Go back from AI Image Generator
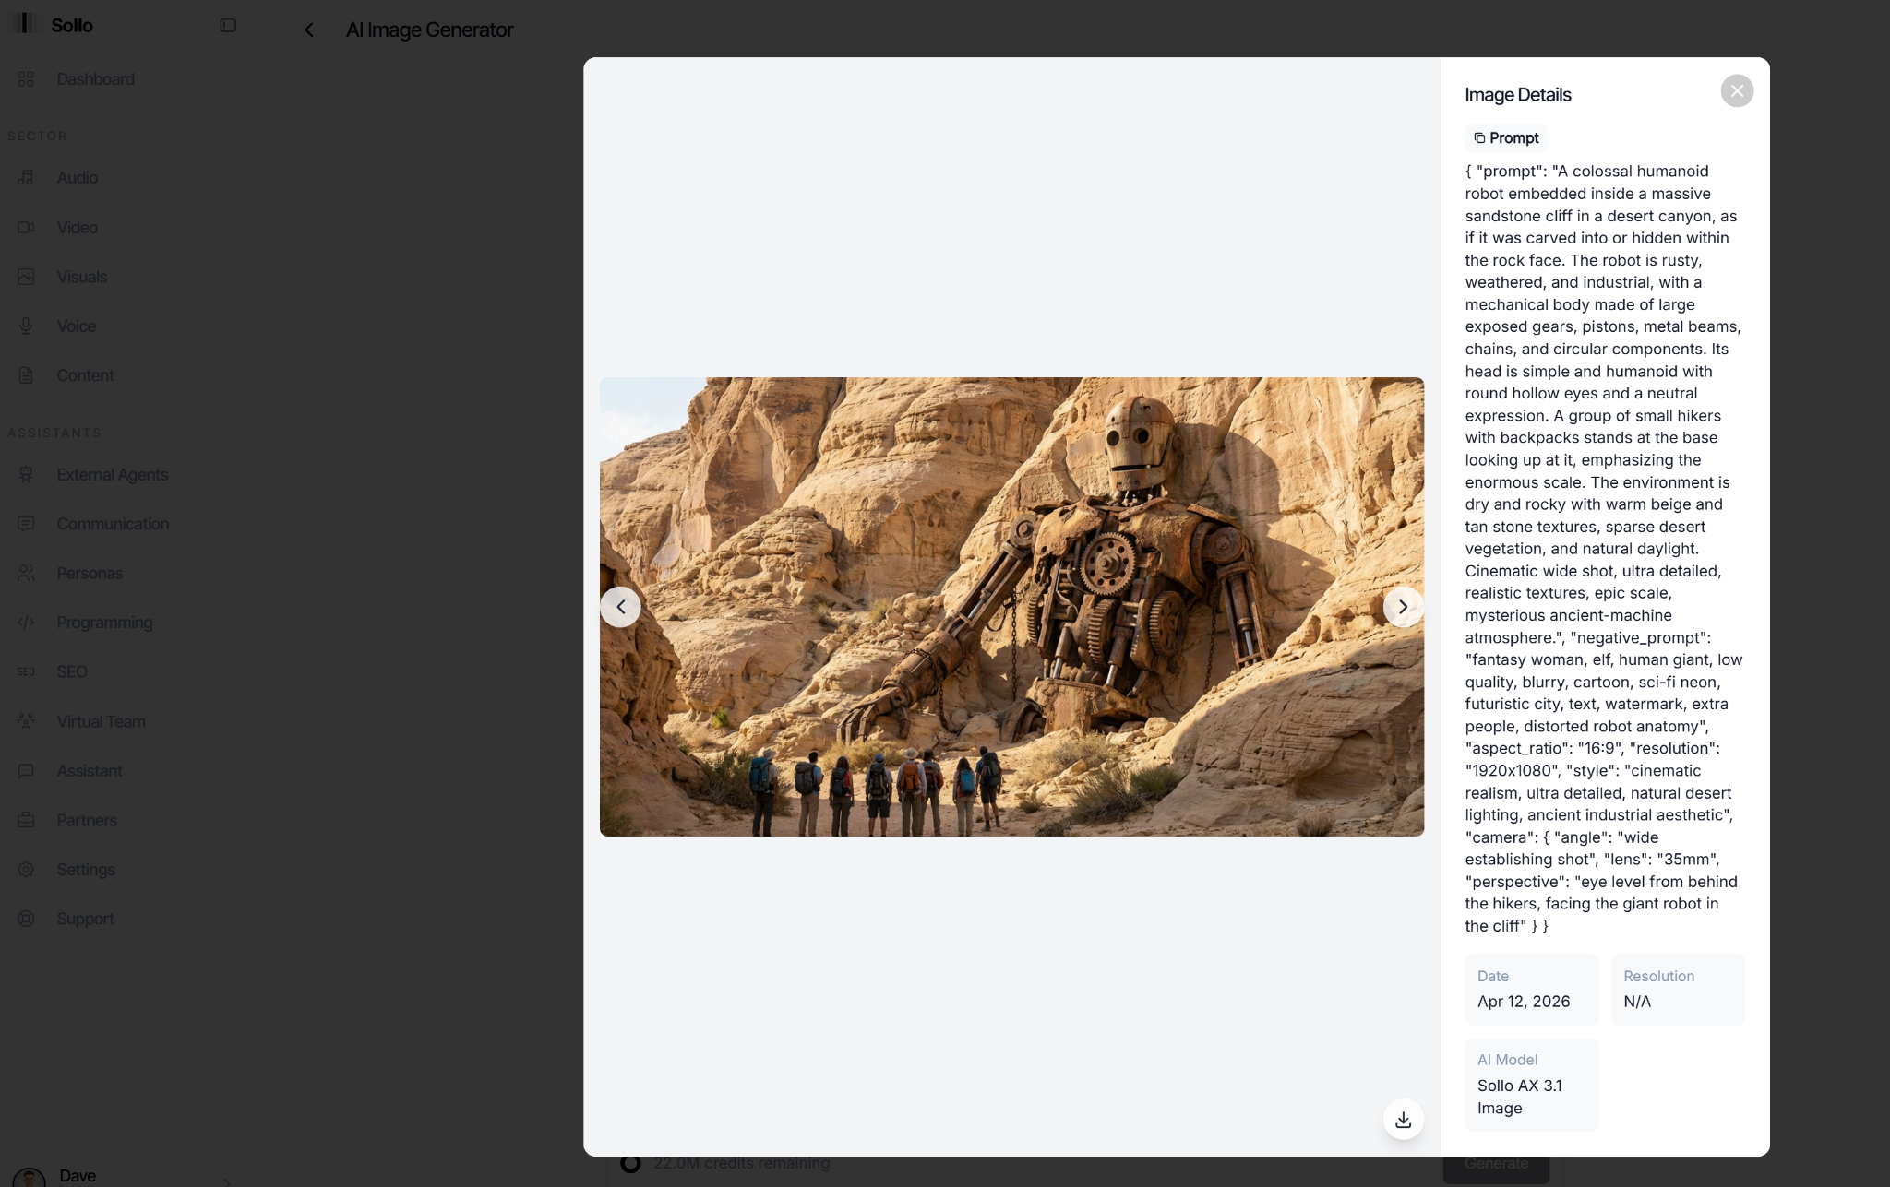The width and height of the screenshot is (1890, 1187). click(x=309, y=30)
